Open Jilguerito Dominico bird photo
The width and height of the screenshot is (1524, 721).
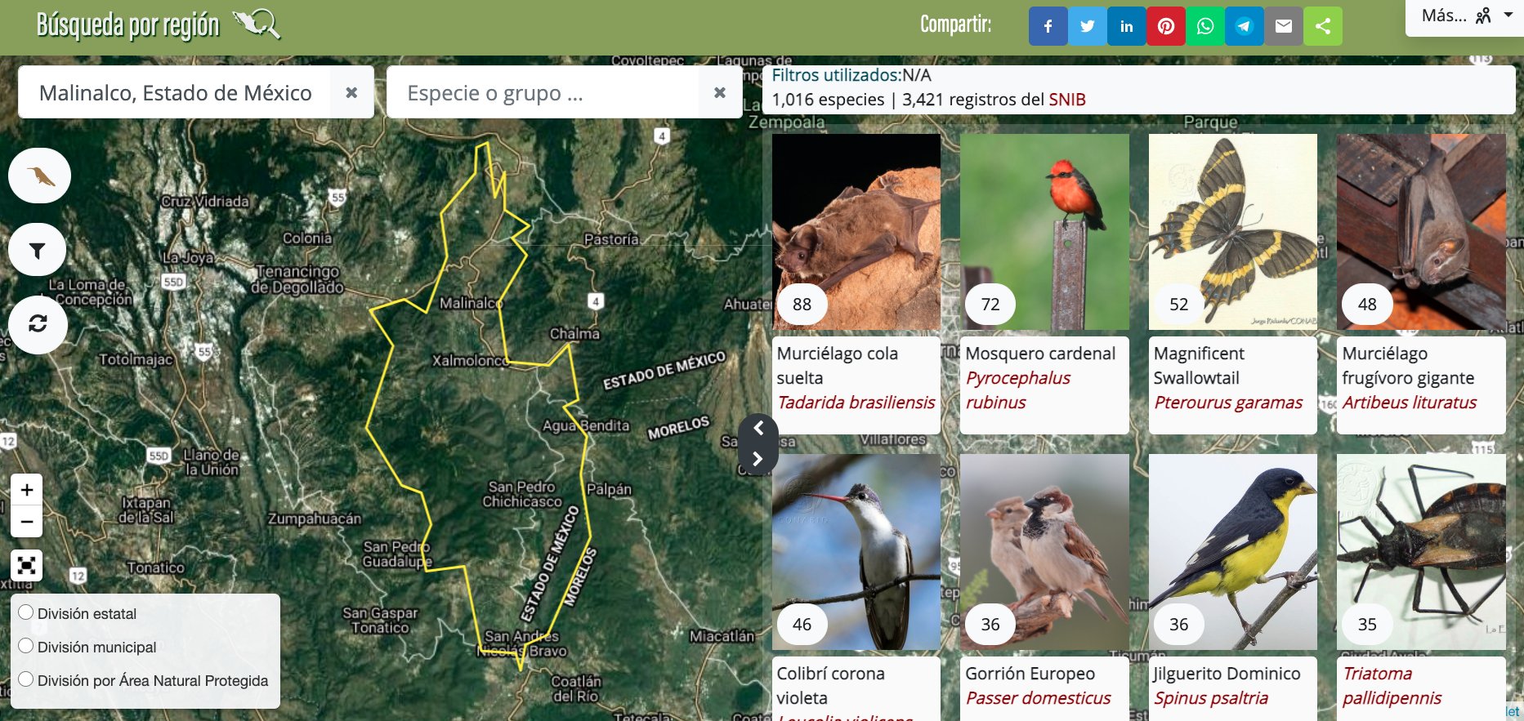(x=1233, y=552)
